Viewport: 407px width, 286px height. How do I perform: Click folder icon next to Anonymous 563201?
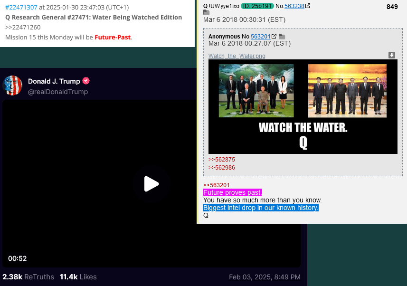282,37
